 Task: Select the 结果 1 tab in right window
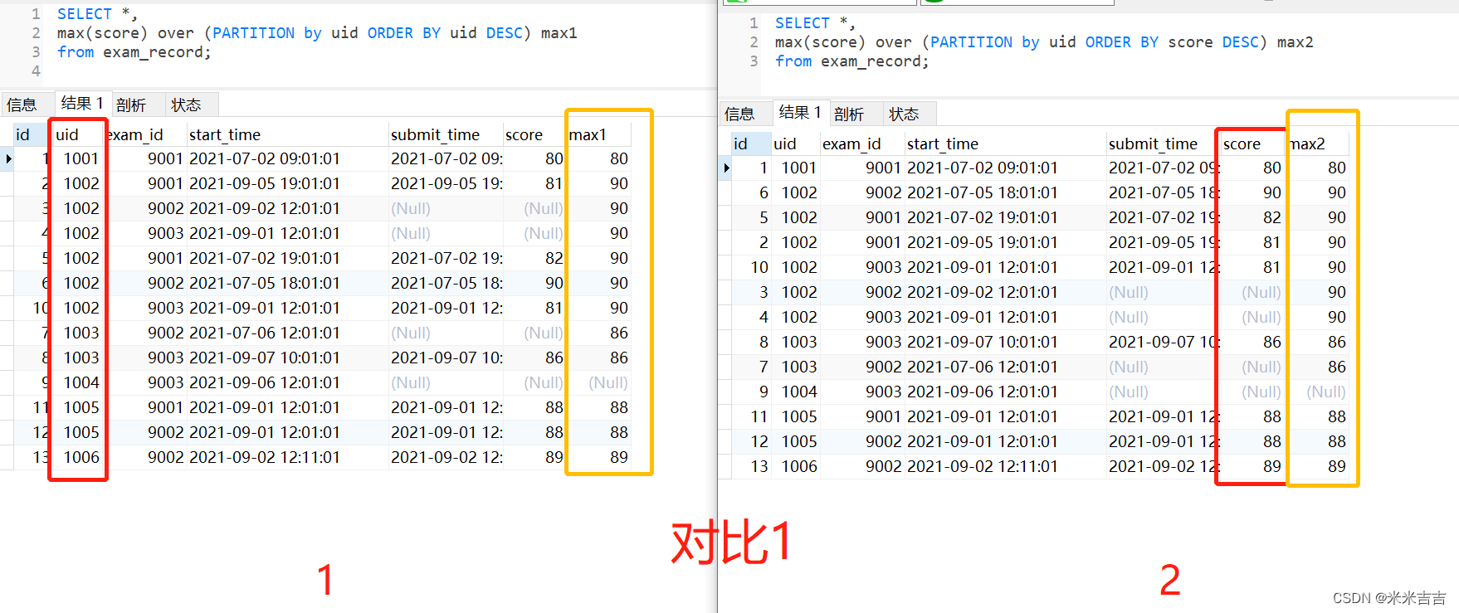click(x=799, y=112)
